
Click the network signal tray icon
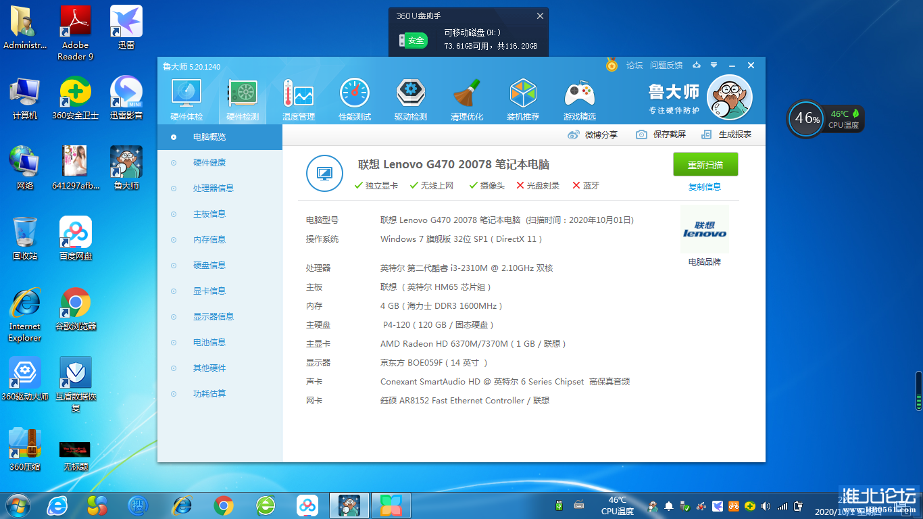tap(782, 505)
